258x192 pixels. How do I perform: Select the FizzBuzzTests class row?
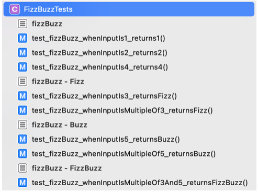point(129,9)
